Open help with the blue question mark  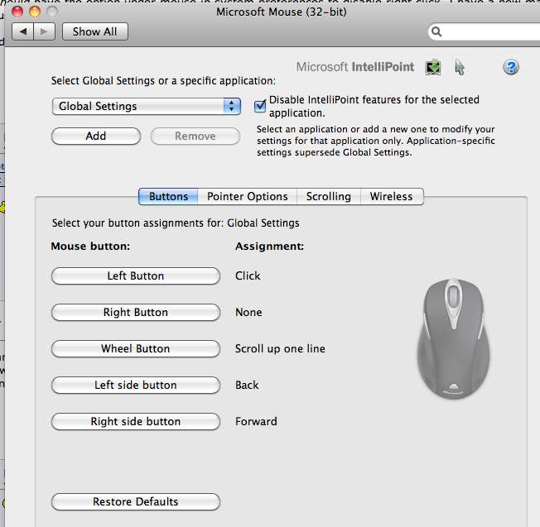511,67
